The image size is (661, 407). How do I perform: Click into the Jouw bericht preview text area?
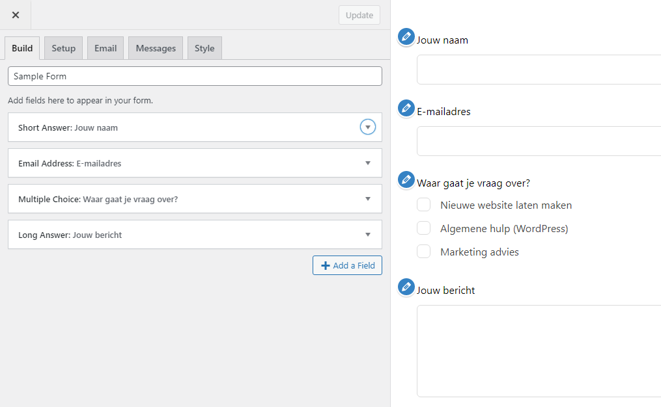pyautogui.click(x=539, y=350)
